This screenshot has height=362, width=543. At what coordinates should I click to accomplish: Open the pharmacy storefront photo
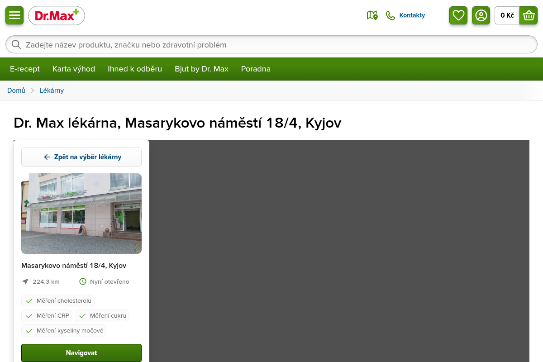pos(81,214)
